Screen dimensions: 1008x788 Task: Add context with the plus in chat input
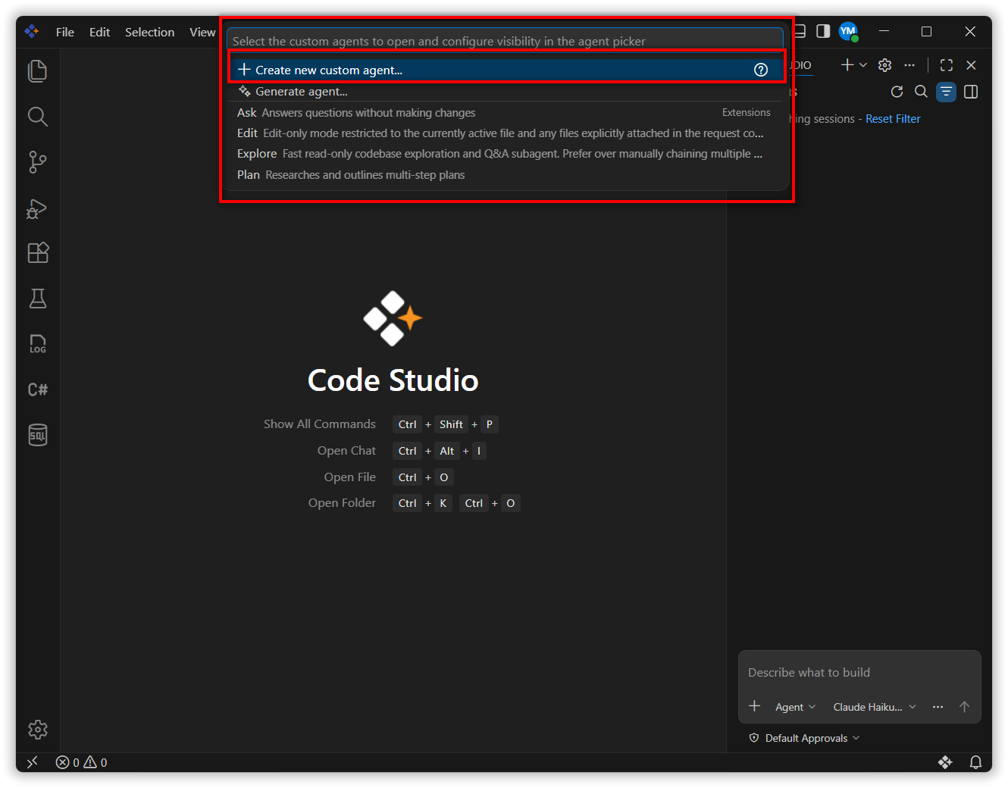pos(754,706)
